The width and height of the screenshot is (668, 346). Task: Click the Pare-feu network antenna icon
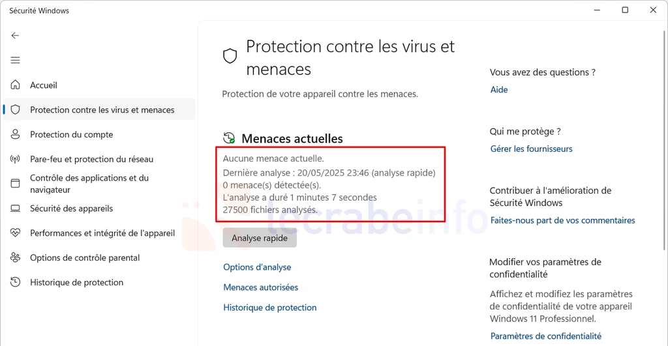tap(16, 159)
